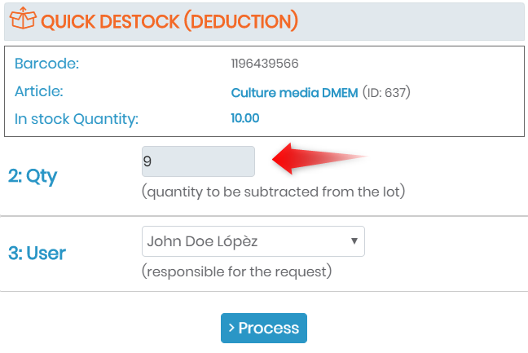Click the John Doe Lópèz selected name
The height and width of the screenshot is (353, 528).
click(x=202, y=241)
